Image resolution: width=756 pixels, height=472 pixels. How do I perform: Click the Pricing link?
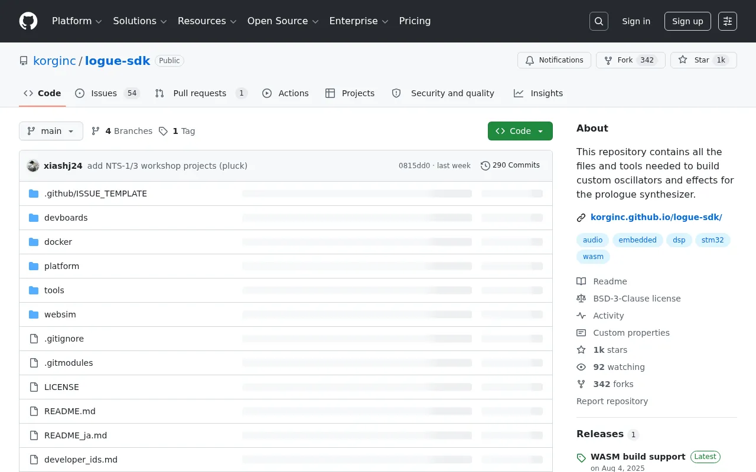click(x=415, y=21)
